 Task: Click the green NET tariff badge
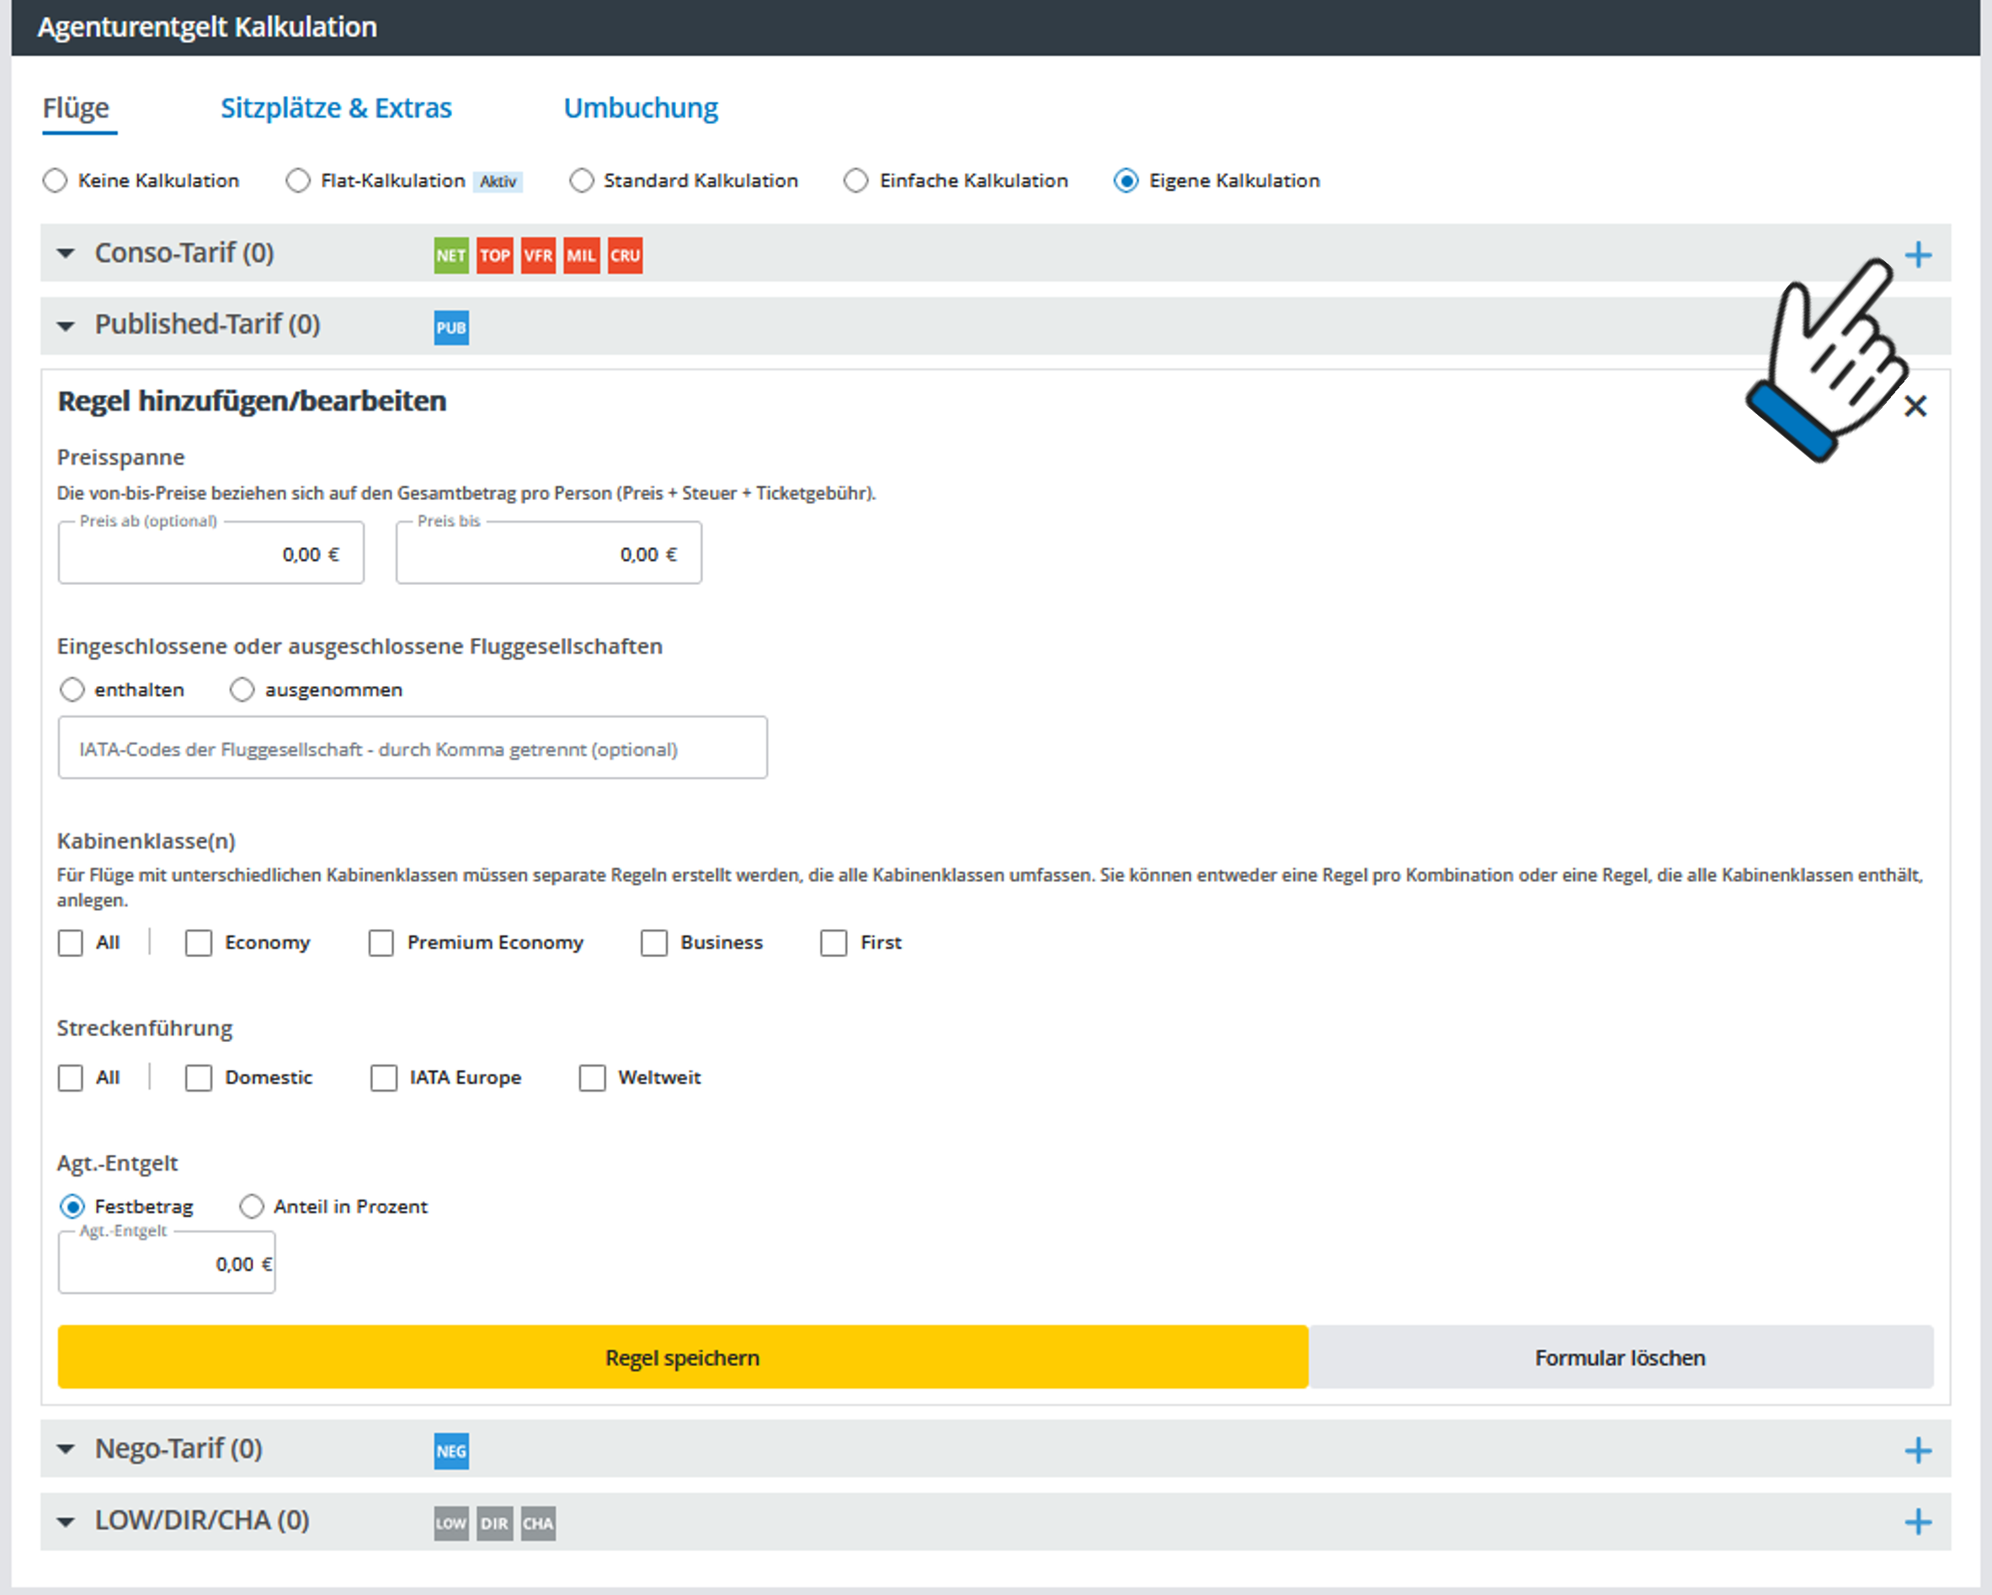pyautogui.click(x=451, y=256)
